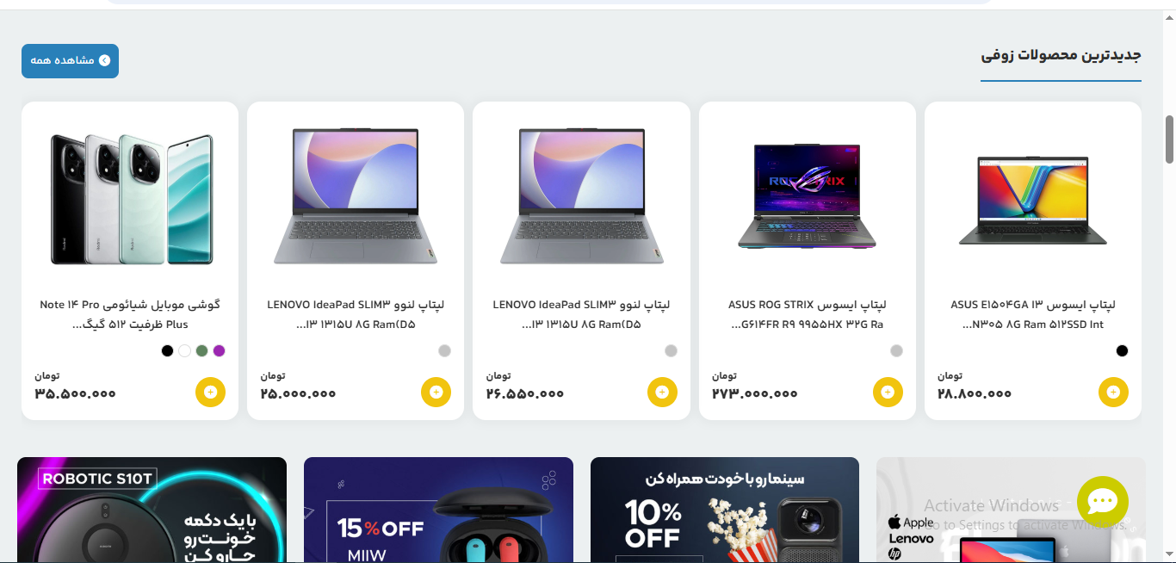
Task: Select gray color on ASUS ROG STRIX laptop
Action: (896, 350)
